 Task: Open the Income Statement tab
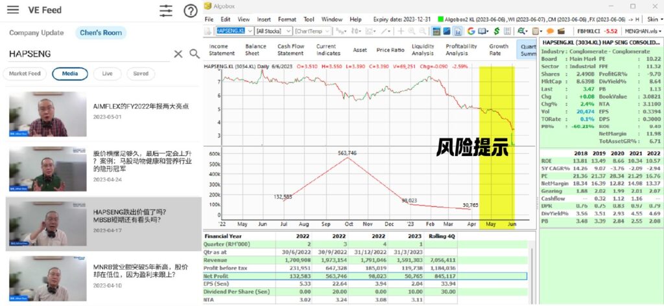[222, 50]
